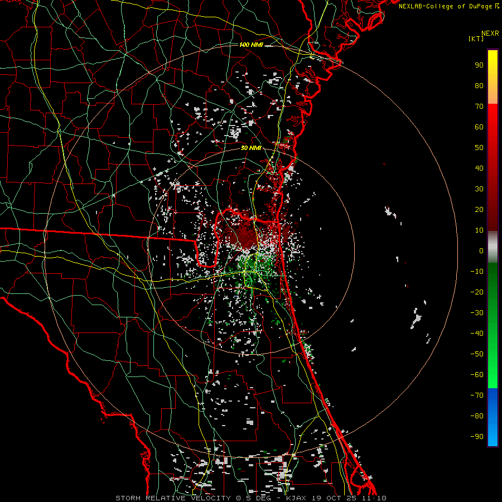The height and width of the screenshot is (502, 502).
Task: Click the Storm Relative Velocity caption at bottom
Action: (250, 498)
